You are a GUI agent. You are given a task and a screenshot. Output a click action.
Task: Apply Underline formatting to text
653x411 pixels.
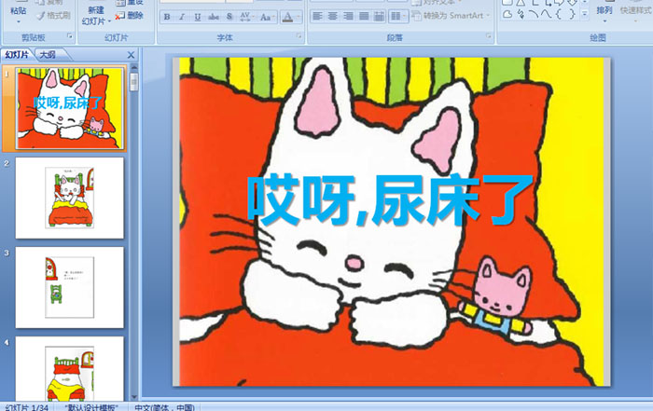[x=197, y=17]
